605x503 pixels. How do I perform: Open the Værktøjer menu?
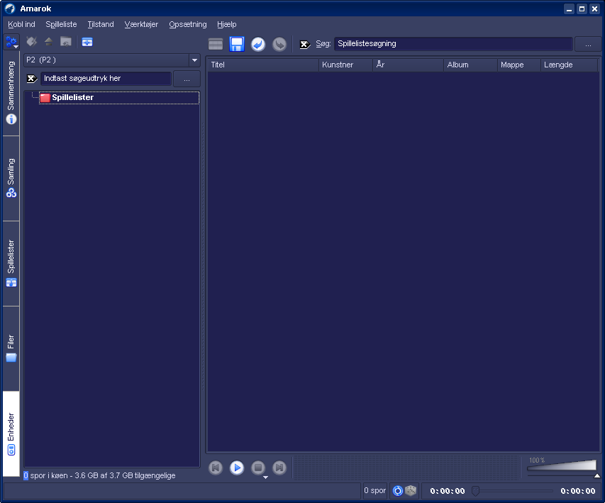(x=141, y=24)
